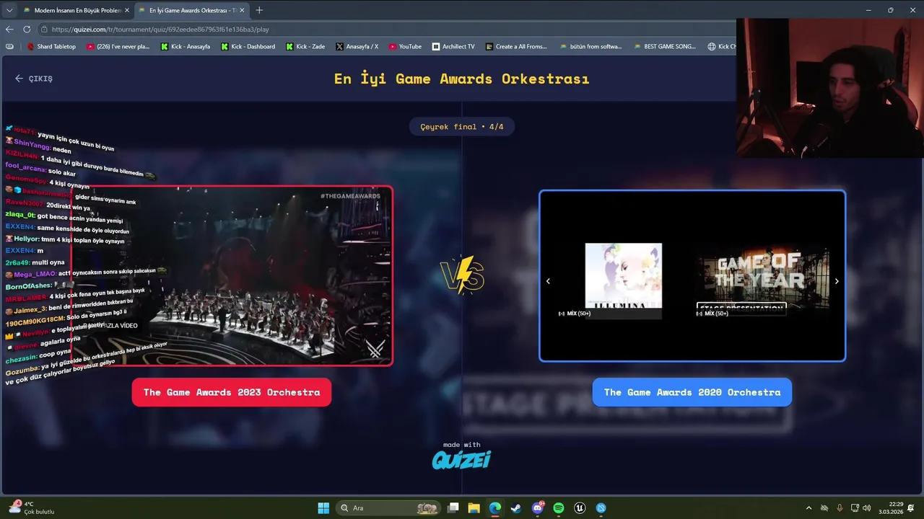Open network settings from tray icon
The image size is (924, 519).
coord(855,508)
